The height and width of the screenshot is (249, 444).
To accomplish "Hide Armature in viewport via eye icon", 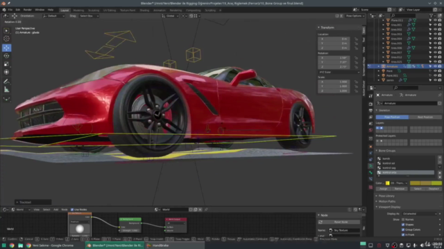I will [x=435, y=66].
